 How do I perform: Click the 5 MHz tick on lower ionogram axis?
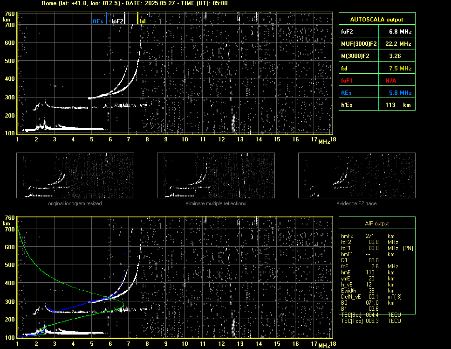point(92,344)
